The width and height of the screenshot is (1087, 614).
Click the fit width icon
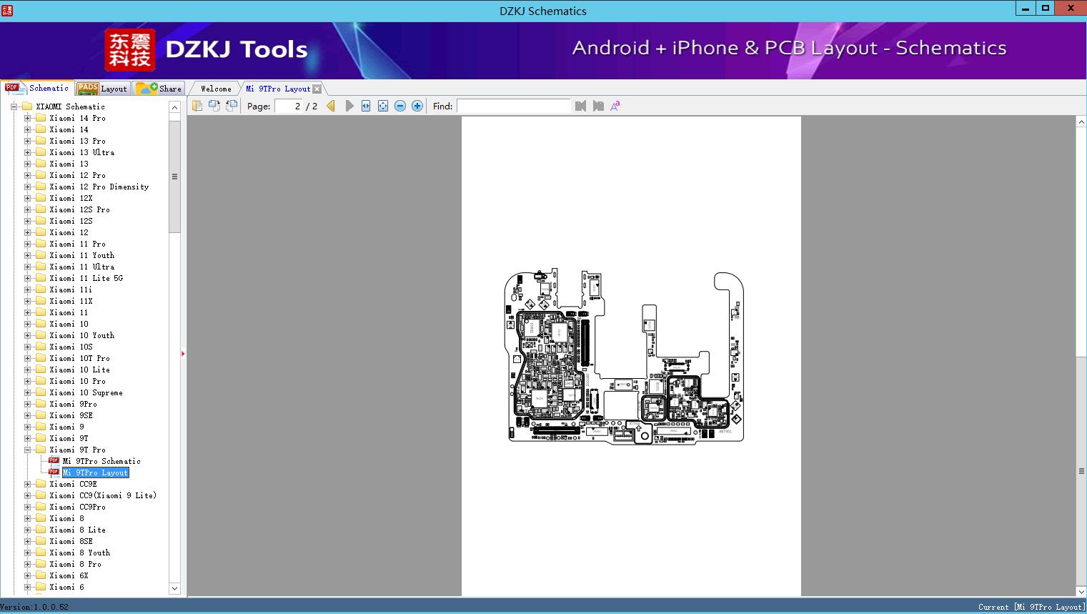(x=366, y=106)
